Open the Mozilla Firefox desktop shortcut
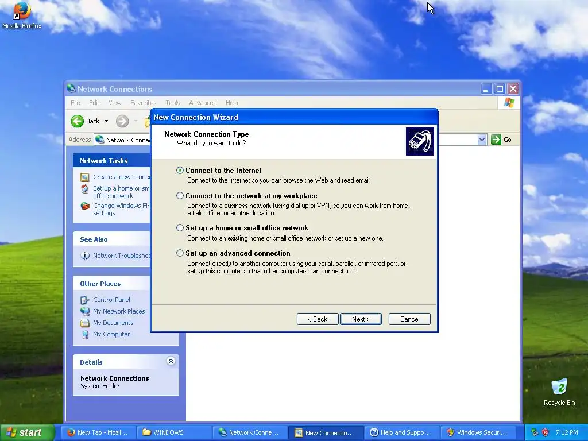Viewport: 588px width, 441px height. [x=22, y=15]
